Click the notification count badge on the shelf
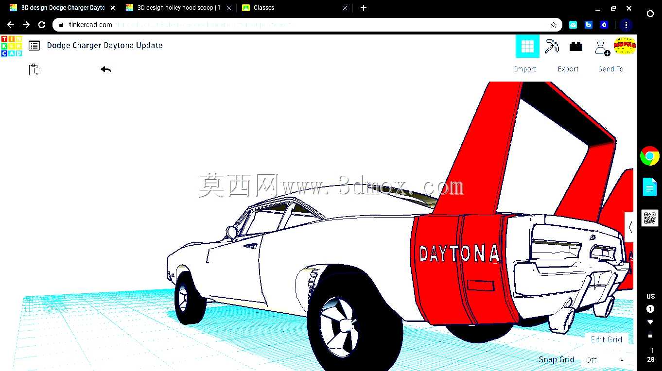This screenshot has width=662, height=371. 650,309
